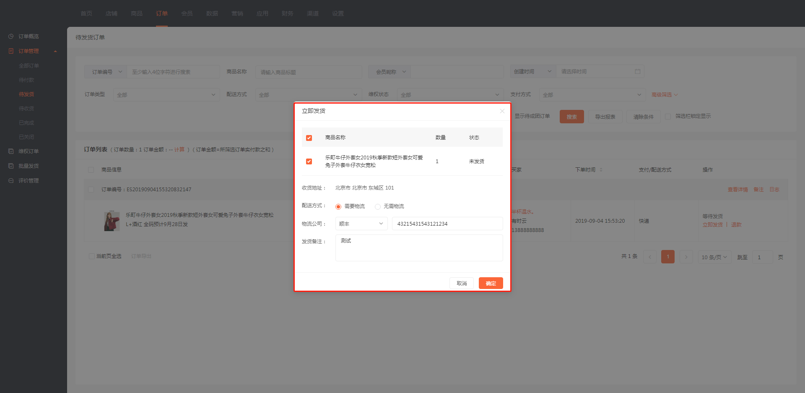This screenshot has height=393, width=805.
Task: Open the 订单概览 sidebar icon
Action: point(11,36)
